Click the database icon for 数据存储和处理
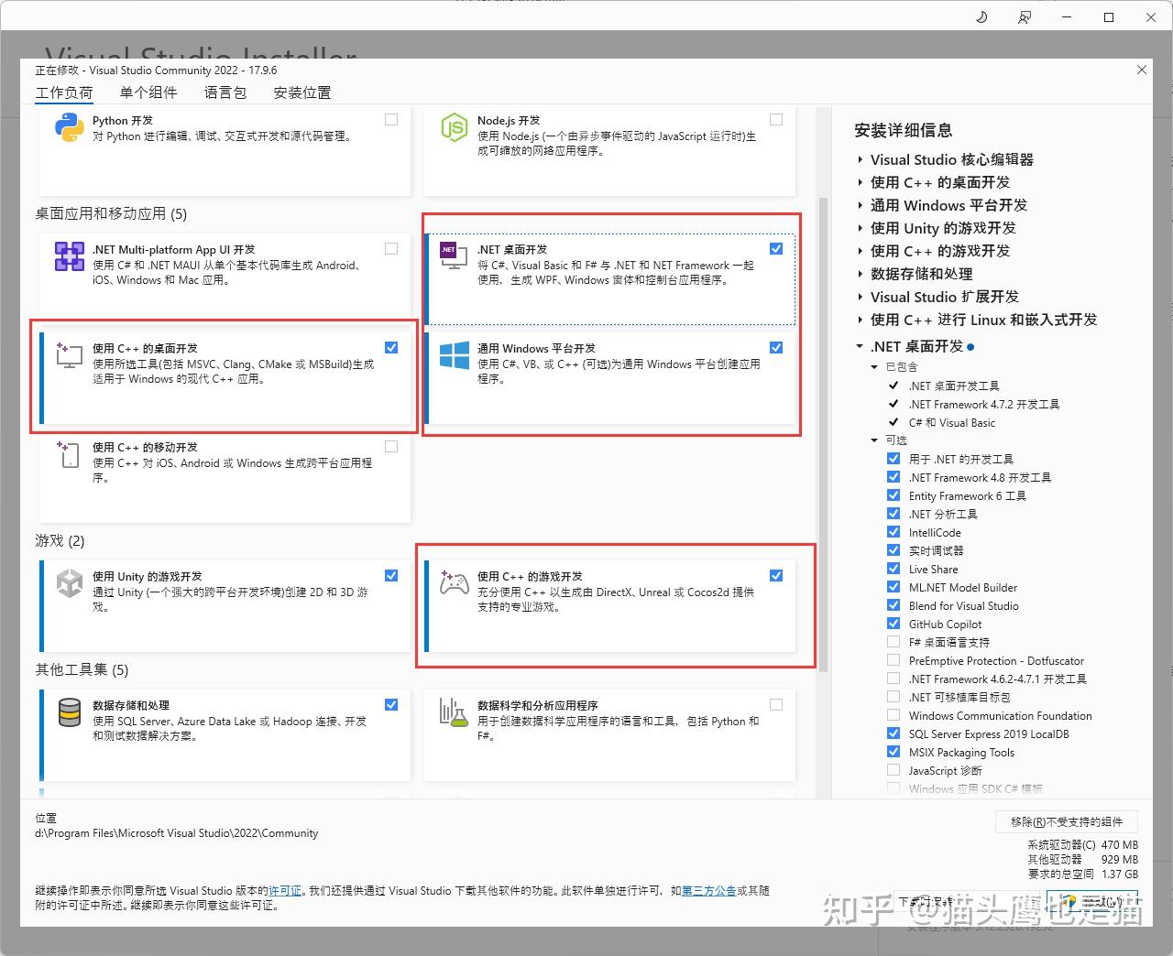The width and height of the screenshot is (1173, 956). [x=69, y=712]
